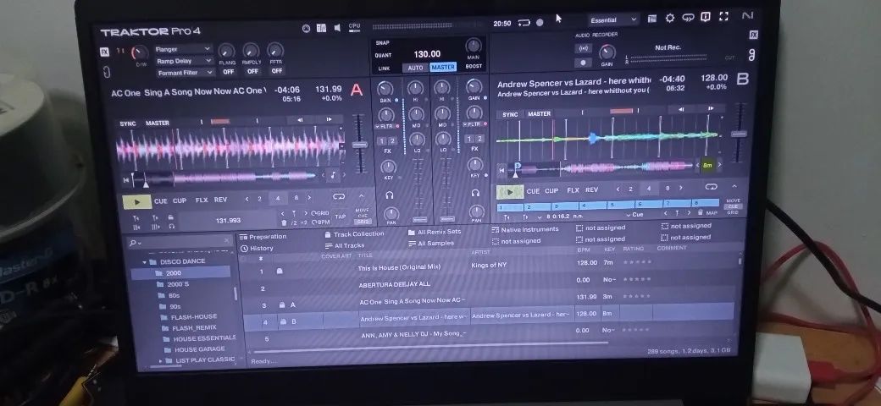Click the loop recorder icon below right FX
Screen dimensions: 881x406
coord(752,54)
